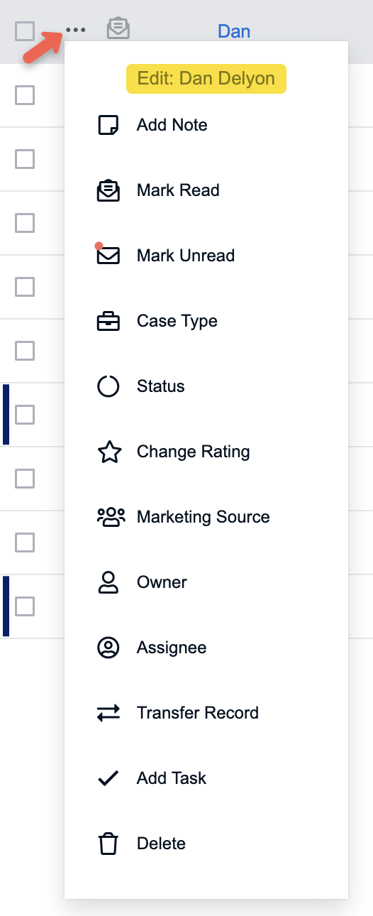
Task: Select the Status circle icon
Action: 108,386
